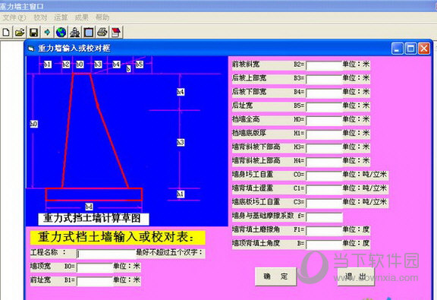
Task: Select the 挡墙全高 H0 input field
Action: click(x=324, y=121)
